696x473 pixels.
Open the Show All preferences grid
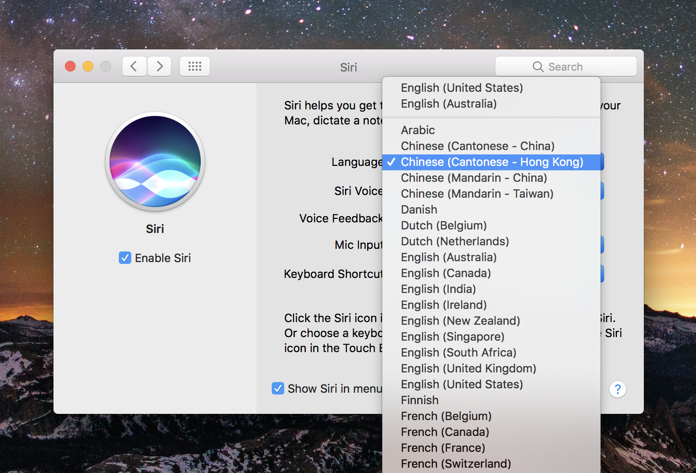195,67
